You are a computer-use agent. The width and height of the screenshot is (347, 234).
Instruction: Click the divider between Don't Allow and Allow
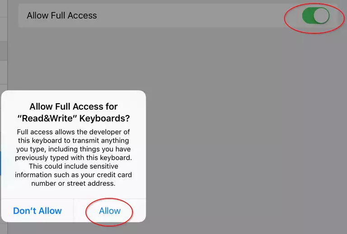74,211
